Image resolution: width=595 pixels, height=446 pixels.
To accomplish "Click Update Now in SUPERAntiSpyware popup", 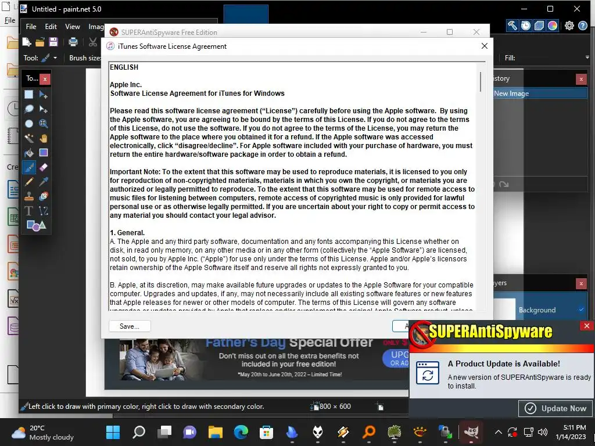I will tap(555, 408).
